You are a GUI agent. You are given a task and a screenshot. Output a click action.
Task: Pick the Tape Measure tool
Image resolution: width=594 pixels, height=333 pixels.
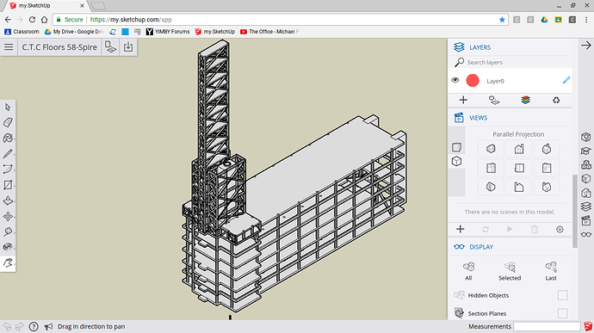point(8,231)
